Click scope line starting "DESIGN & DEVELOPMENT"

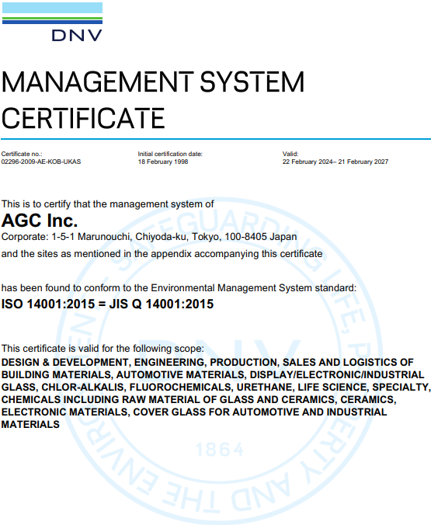207,362
